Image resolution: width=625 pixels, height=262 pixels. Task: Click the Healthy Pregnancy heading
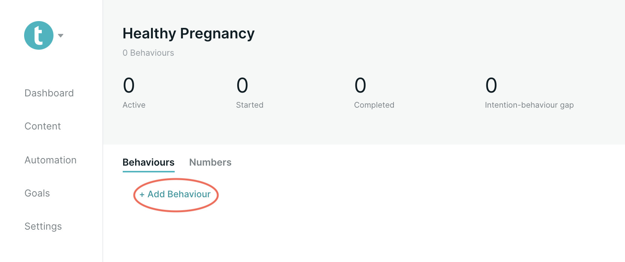tap(189, 34)
